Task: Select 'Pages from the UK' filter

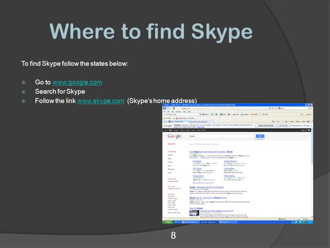Action: (174, 188)
